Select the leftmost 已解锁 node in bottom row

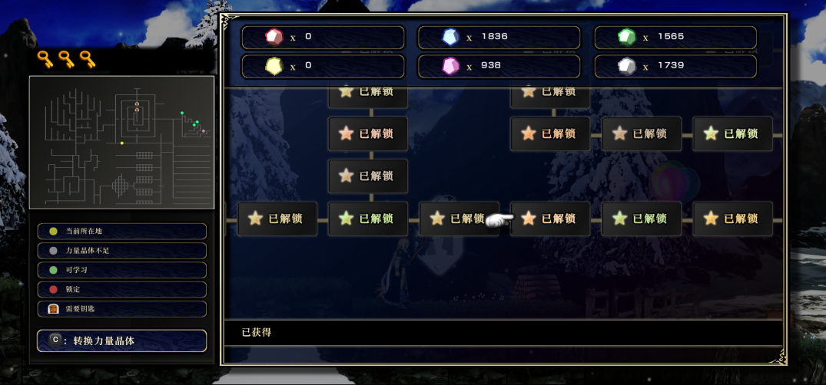click(277, 219)
